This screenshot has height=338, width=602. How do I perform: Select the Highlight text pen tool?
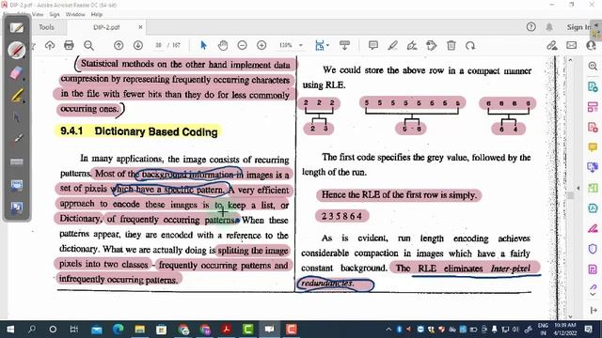tap(392, 45)
